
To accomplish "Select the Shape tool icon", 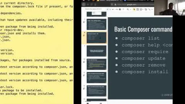I will point(146,9).
